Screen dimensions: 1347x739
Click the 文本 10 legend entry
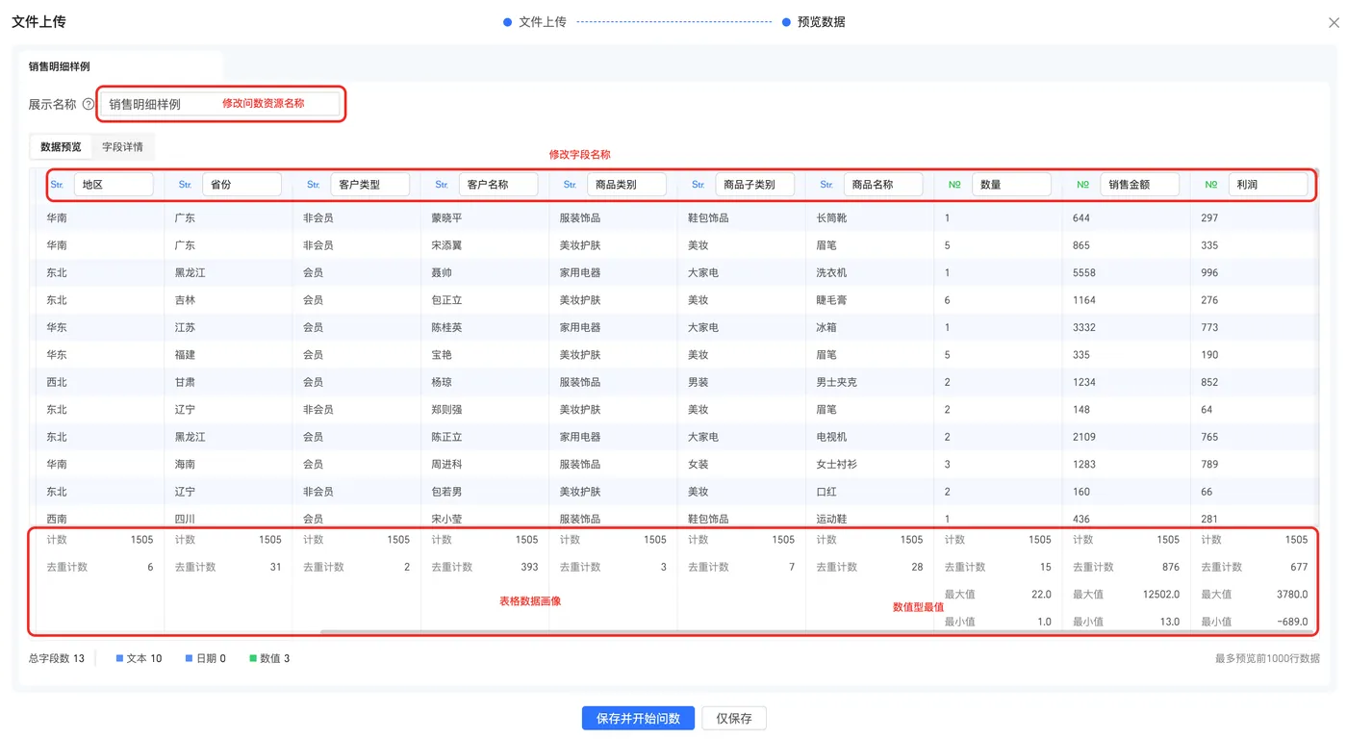140,659
